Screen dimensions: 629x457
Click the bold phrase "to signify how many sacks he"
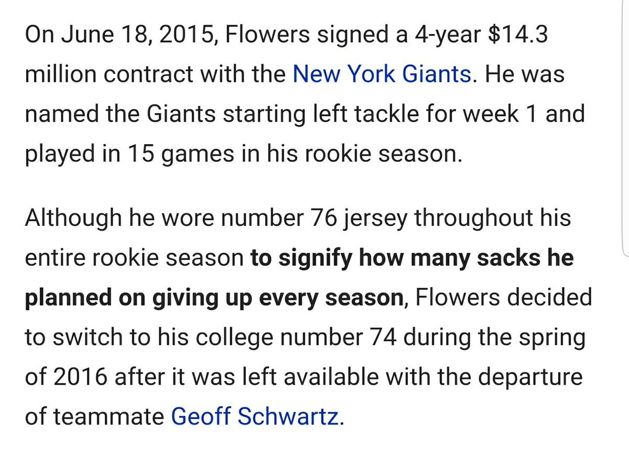coord(412,258)
